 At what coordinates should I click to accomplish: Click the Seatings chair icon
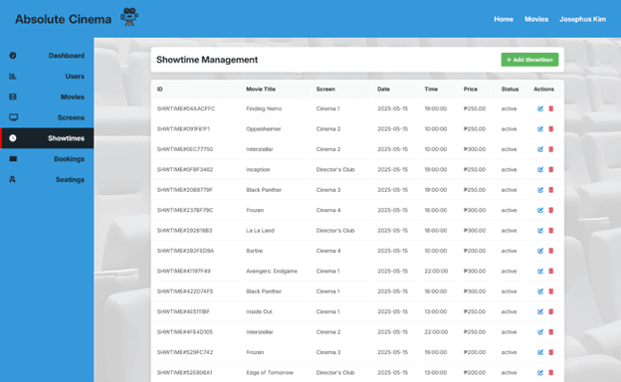click(x=12, y=179)
